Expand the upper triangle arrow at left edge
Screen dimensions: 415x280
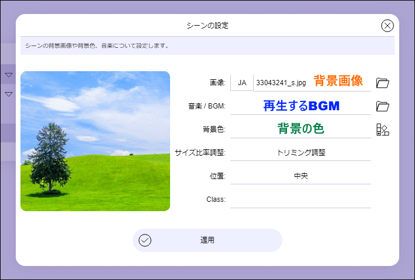[9, 75]
